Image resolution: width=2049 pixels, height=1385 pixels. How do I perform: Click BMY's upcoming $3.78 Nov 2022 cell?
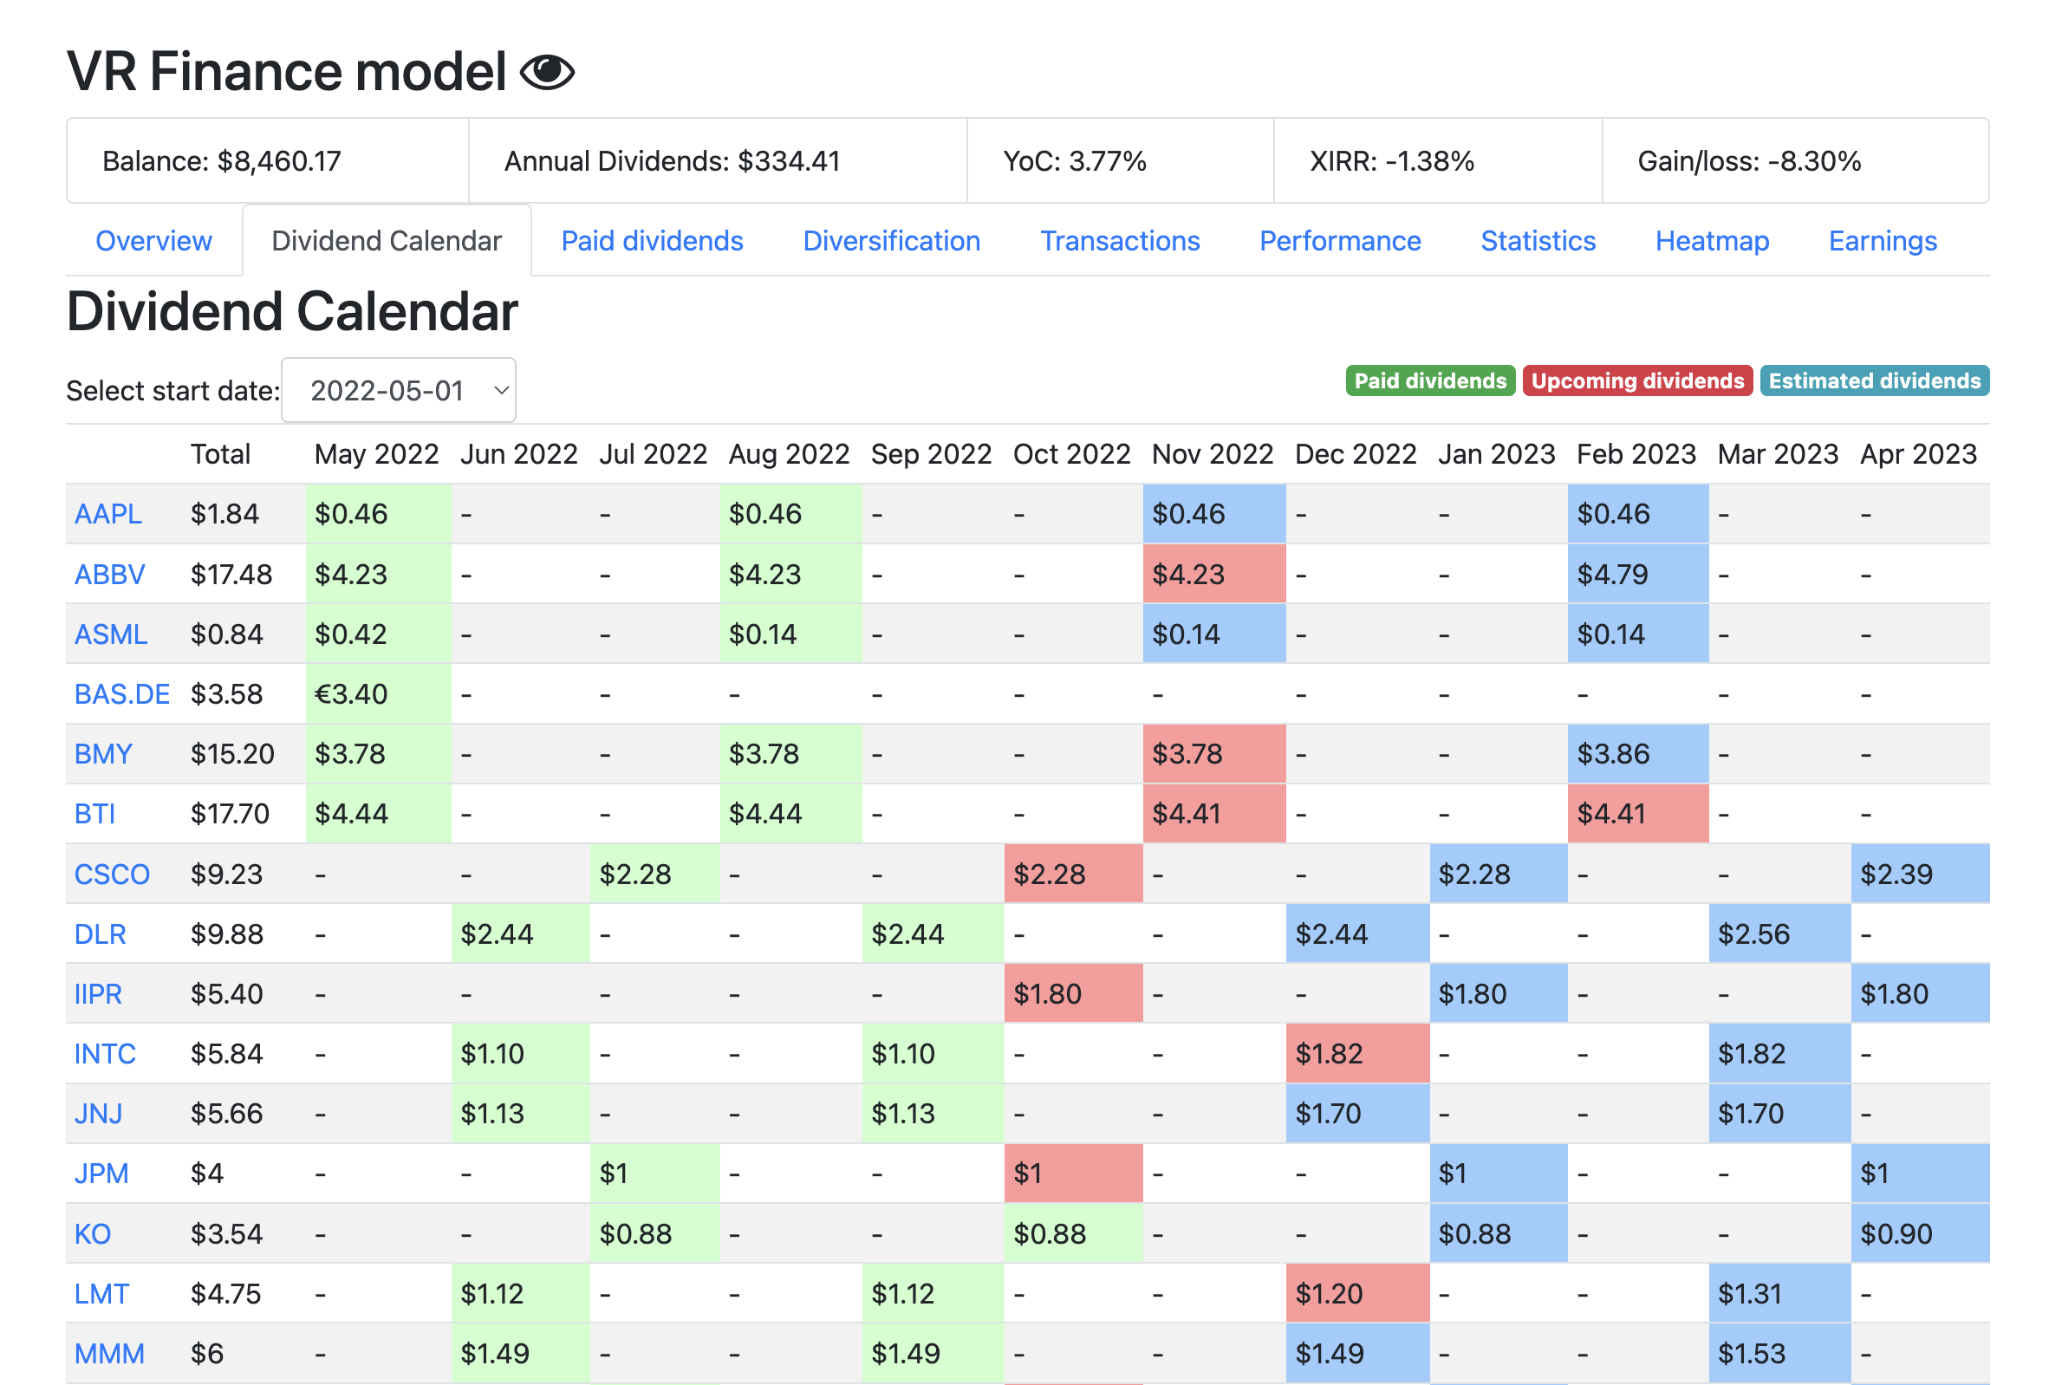pyautogui.click(x=1214, y=754)
